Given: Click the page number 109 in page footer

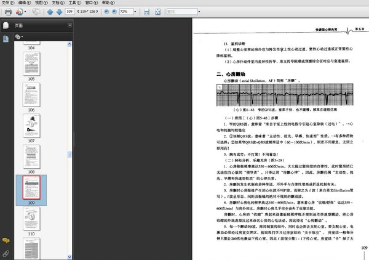Looking at the screenshot, I should tap(364, 248).
